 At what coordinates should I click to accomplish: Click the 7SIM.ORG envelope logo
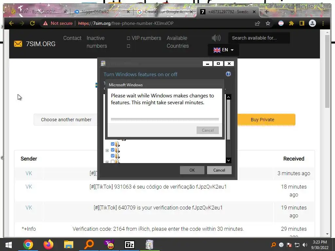coord(18,44)
